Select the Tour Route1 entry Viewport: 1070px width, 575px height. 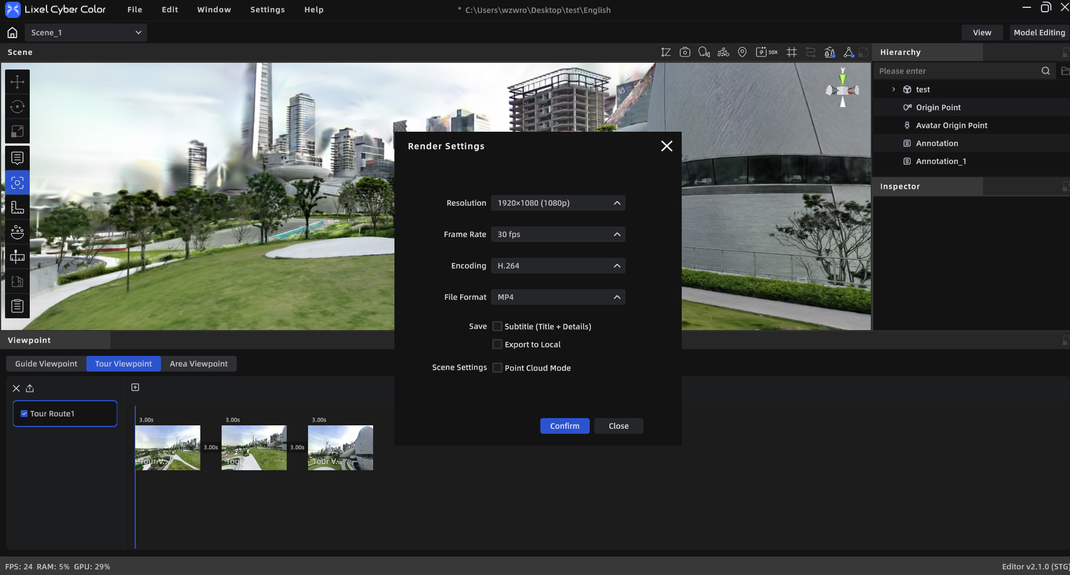[65, 414]
